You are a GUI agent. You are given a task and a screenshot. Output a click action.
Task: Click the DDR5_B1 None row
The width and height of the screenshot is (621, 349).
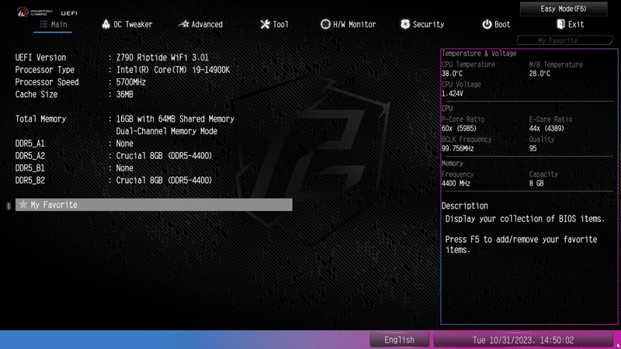click(x=74, y=168)
